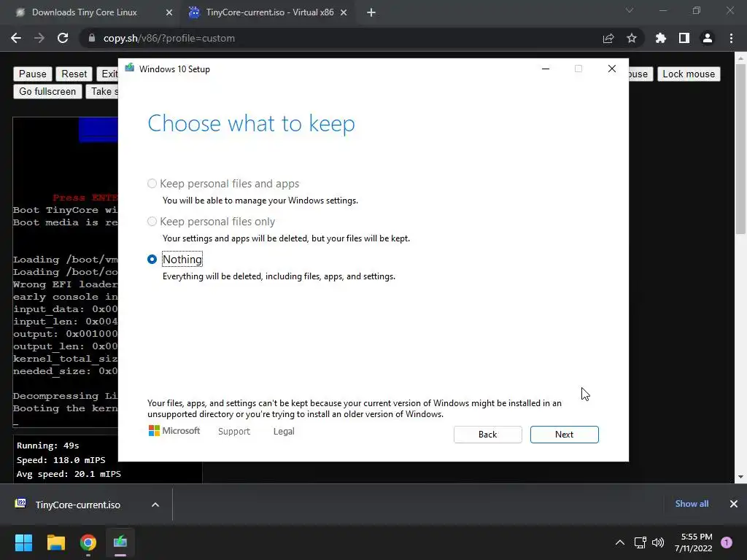Show hidden system tray icons
747x560 pixels.
click(x=620, y=542)
